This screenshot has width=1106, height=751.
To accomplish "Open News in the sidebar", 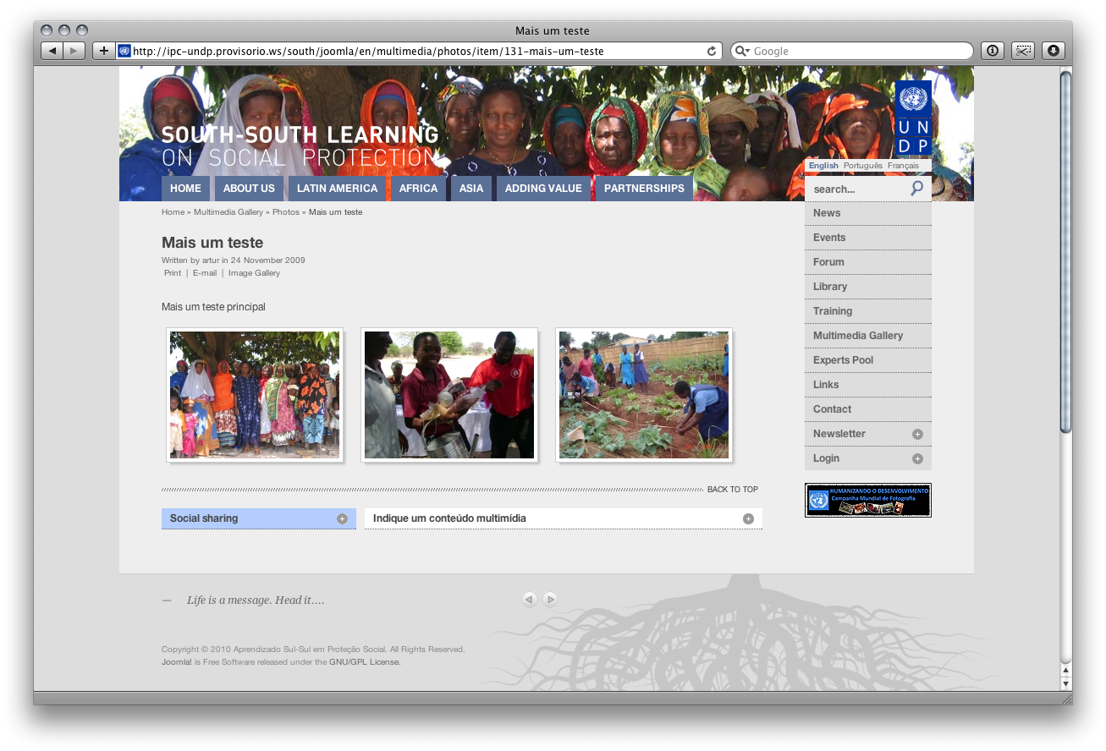I will [x=868, y=213].
